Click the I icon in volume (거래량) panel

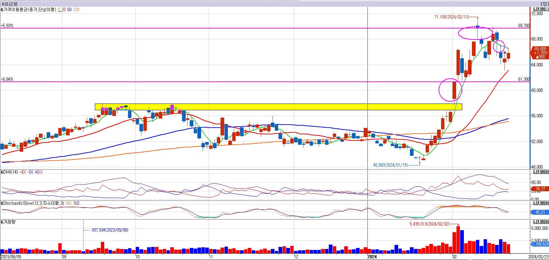(x=539, y=222)
